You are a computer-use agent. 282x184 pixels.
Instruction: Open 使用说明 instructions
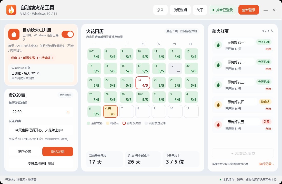click(180, 10)
